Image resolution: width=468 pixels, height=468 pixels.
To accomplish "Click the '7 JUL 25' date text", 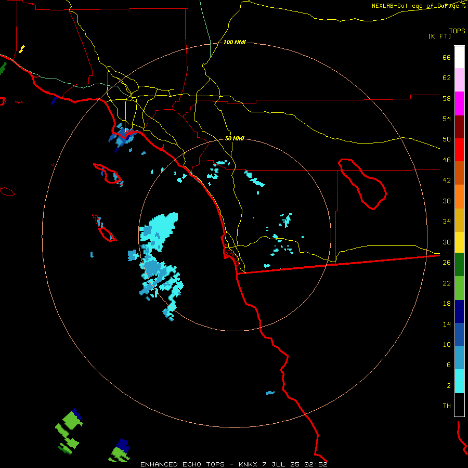I will pyautogui.click(x=281, y=464).
